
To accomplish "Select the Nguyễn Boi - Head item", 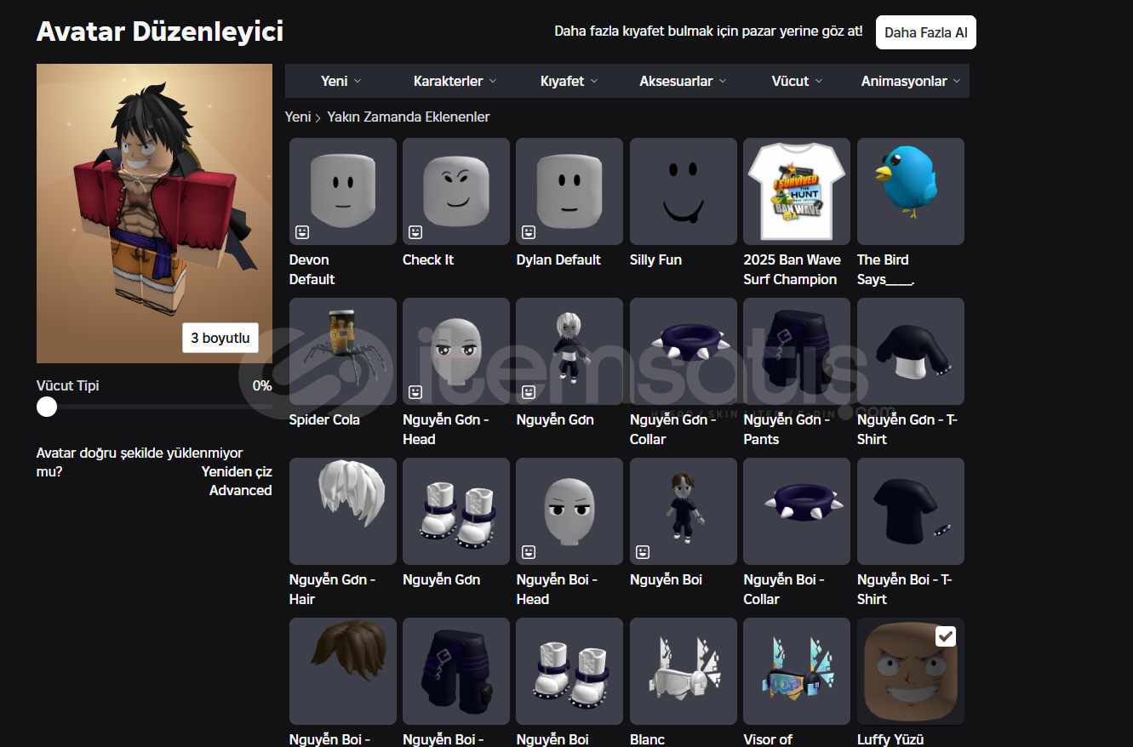I will [x=569, y=511].
